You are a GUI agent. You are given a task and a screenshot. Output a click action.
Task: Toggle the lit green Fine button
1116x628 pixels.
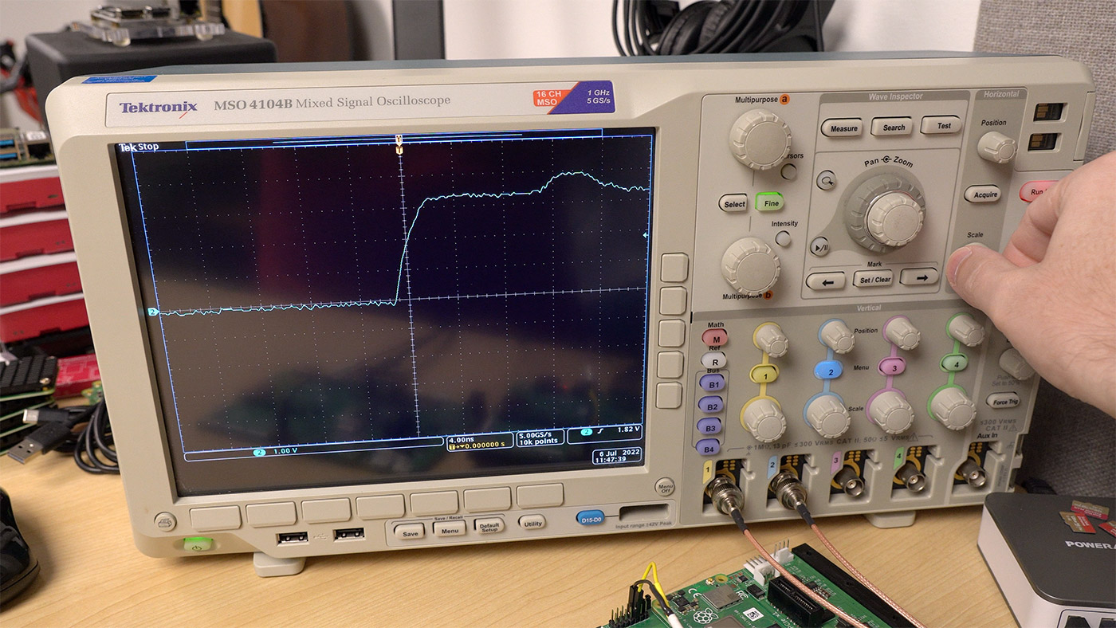coord(771,203)
